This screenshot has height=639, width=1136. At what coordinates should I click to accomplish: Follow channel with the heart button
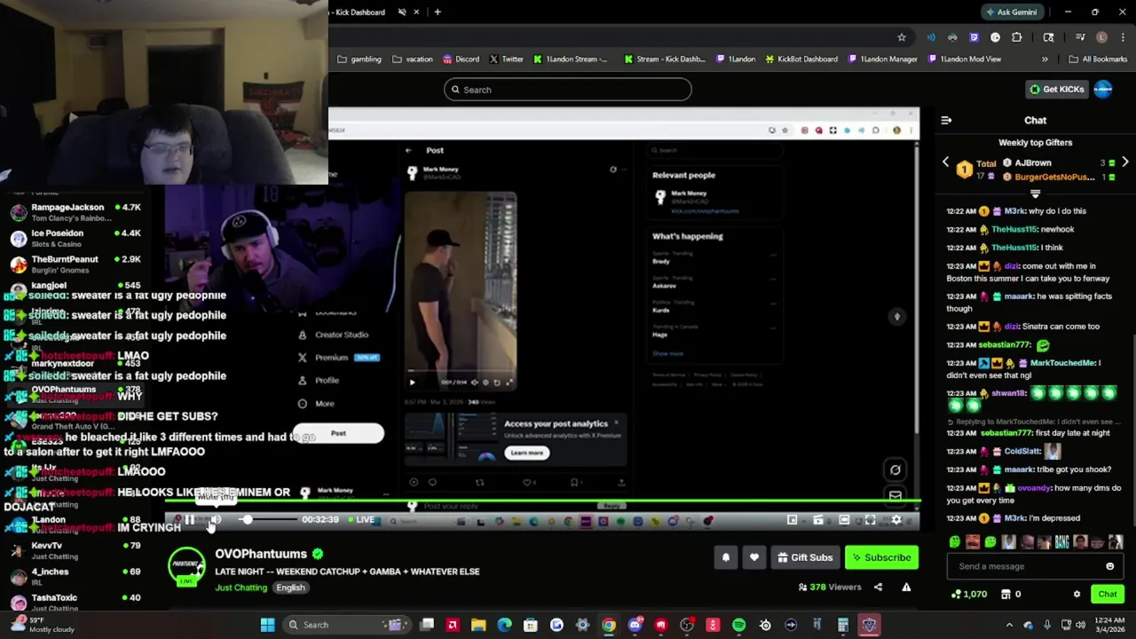coord(754,557)
